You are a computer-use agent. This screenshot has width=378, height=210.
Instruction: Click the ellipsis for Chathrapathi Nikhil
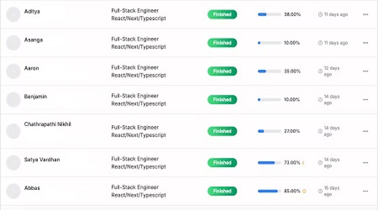tap(365, 131)
